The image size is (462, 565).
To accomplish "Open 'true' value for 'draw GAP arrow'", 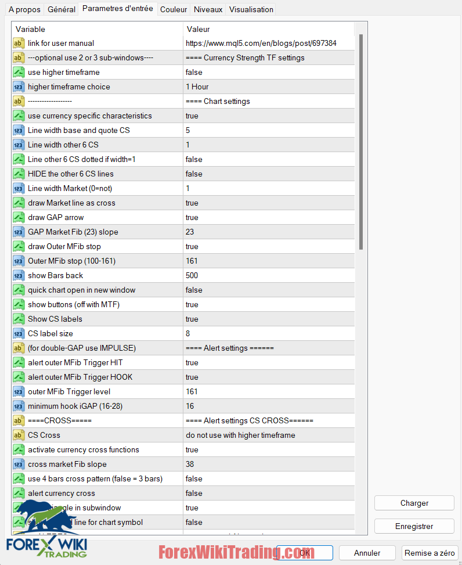I will 269,217.
